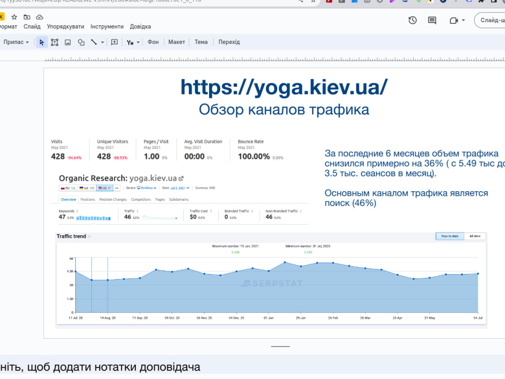Viewport: 505px width, 379px height.
Task: Open the Слайд menu
Action: point(32,27)
